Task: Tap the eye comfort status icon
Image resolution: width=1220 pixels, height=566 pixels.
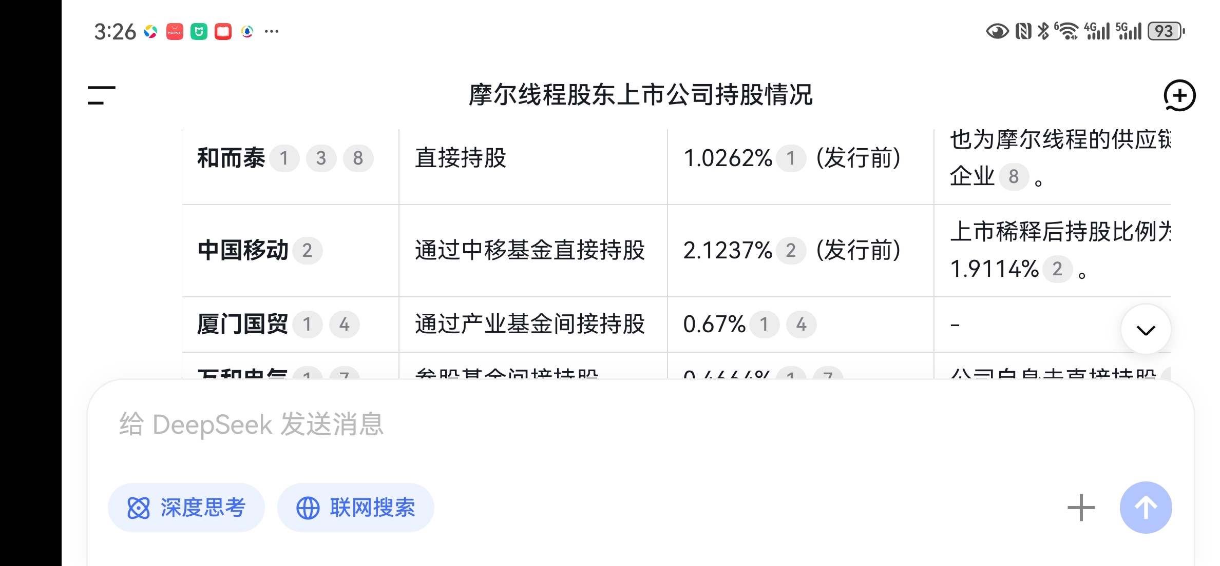Action: point(997,31)
